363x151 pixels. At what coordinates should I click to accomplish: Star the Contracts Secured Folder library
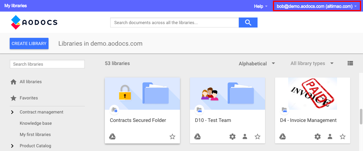pos(172,137)
